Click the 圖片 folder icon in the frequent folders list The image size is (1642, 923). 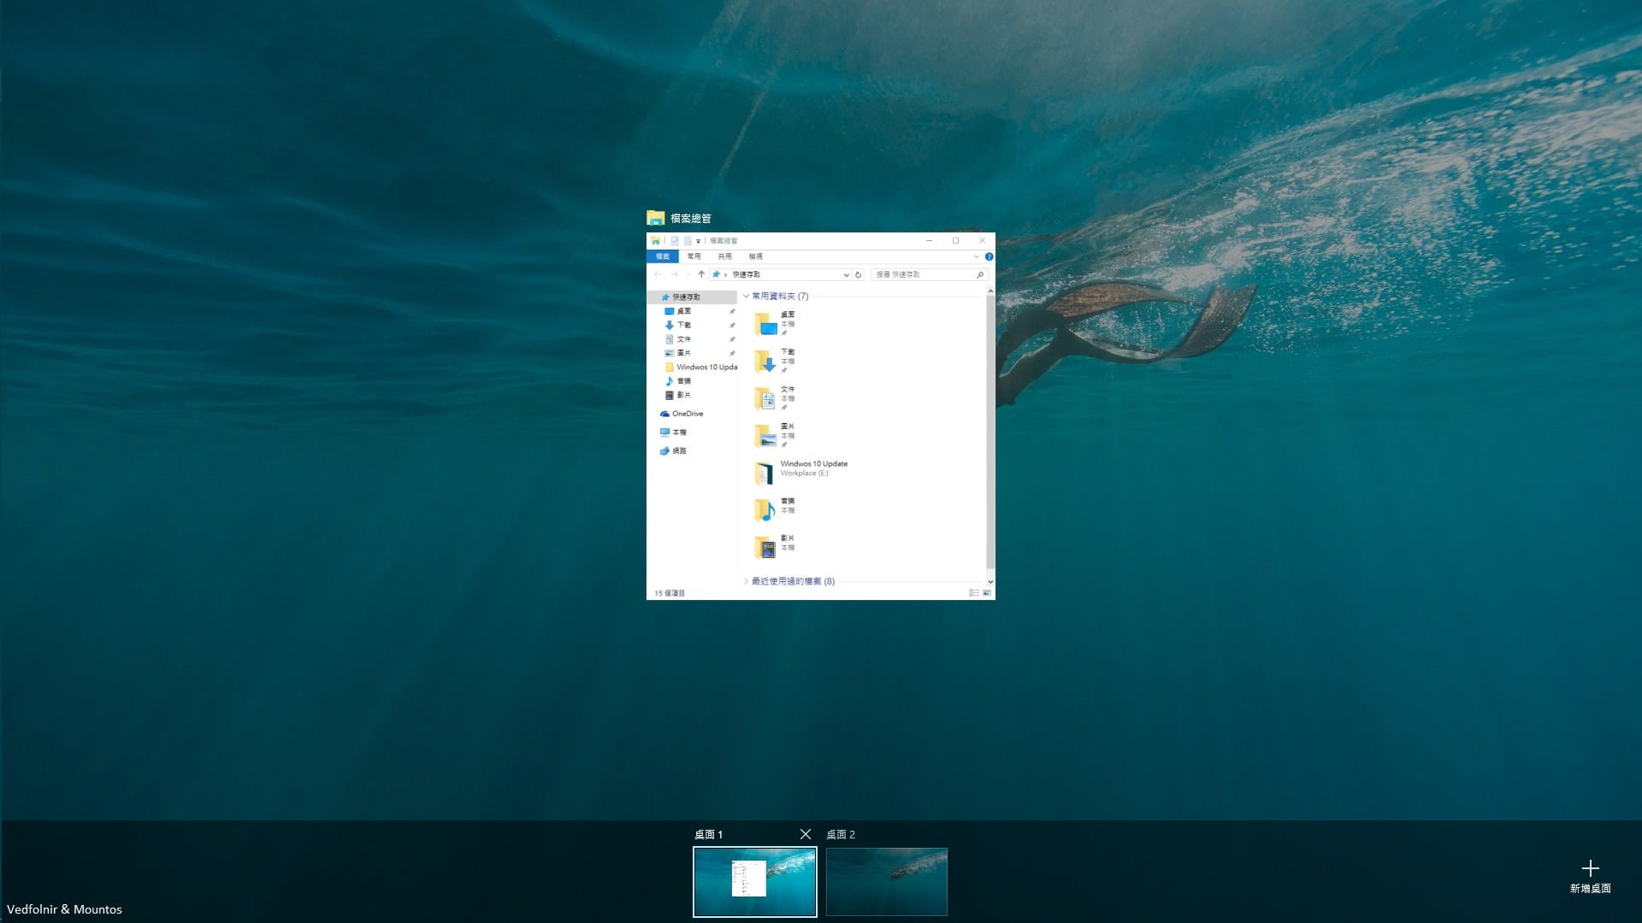(x=765, y=436)
